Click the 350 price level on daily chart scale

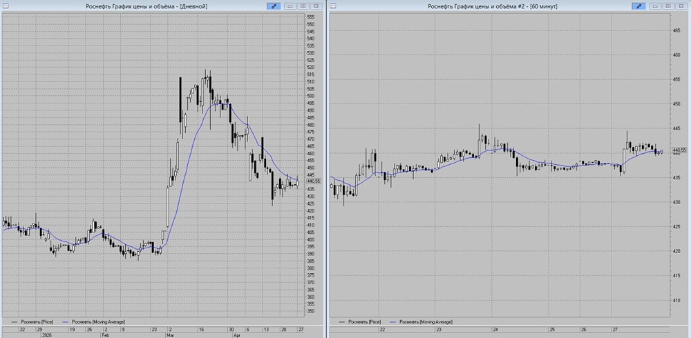pyautogui.click(x=310, y=311)
